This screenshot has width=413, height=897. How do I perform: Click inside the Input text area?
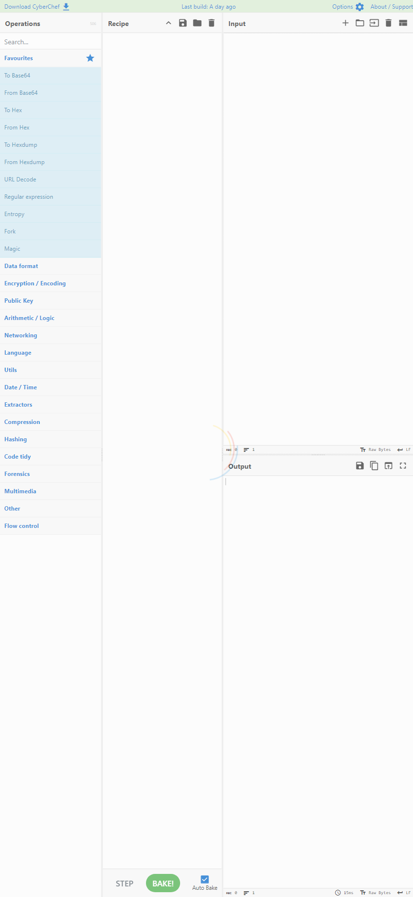point(318,239)
